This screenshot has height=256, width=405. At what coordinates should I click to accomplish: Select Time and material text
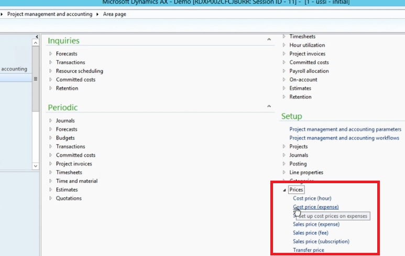pyautogui.click(x=76, y=181)
